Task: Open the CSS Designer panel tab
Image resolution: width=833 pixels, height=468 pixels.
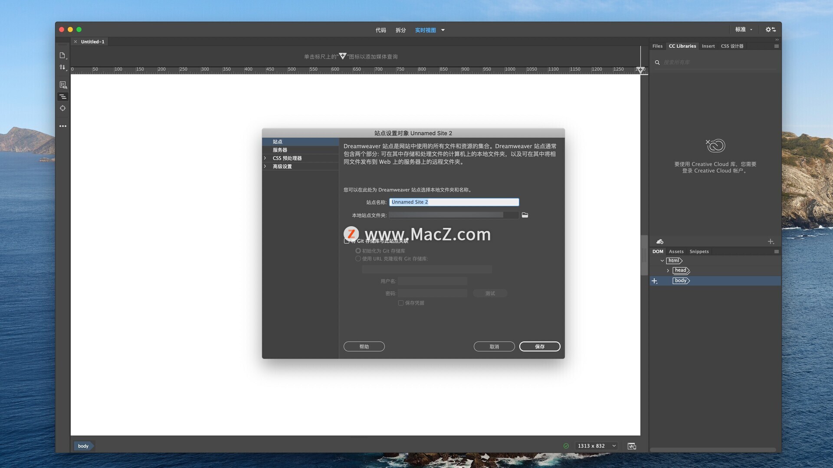Action: coord(732,46)
